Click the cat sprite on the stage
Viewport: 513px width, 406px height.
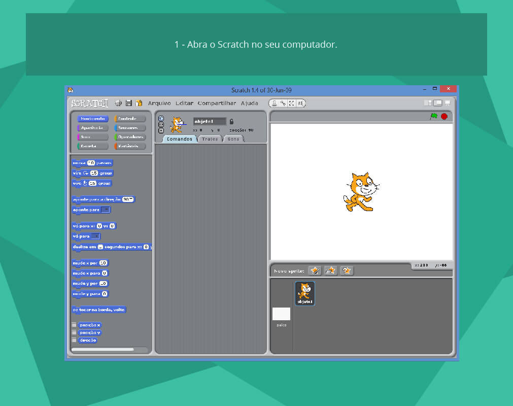click(x=361, y=192)
